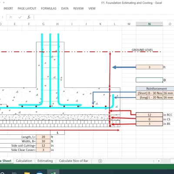Viewport: 174px width, 174px height.
Task: Click the formula bar Enter checkmark icon
Action: [x=20, y=17]
